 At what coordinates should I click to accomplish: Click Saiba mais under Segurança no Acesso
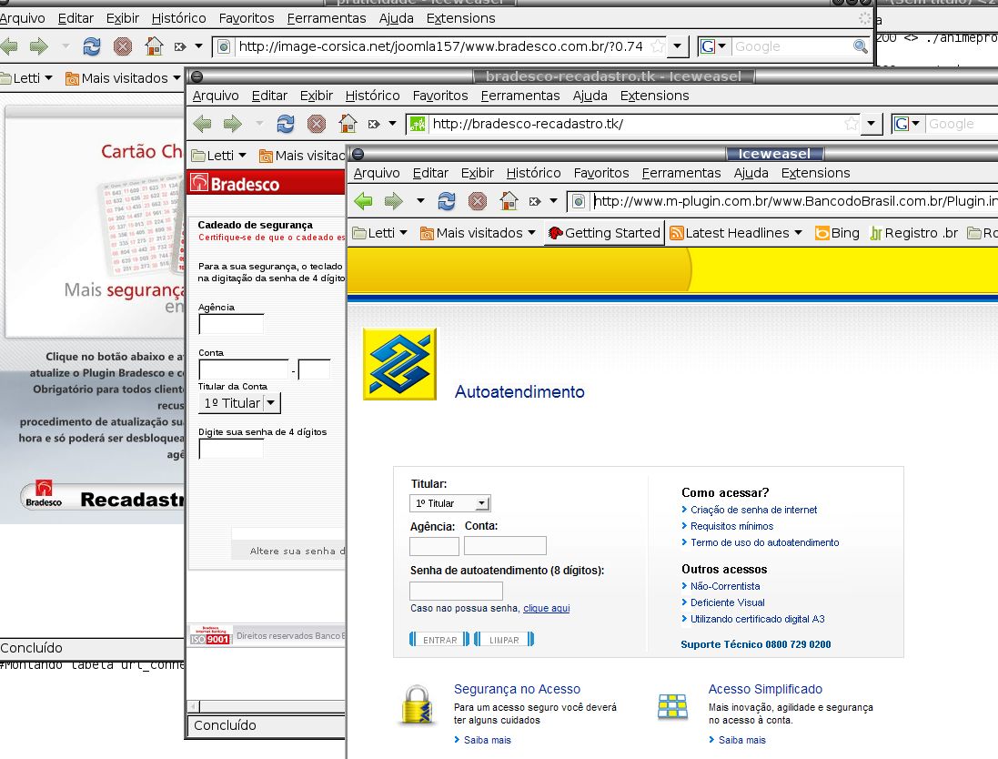click(487, 740)
